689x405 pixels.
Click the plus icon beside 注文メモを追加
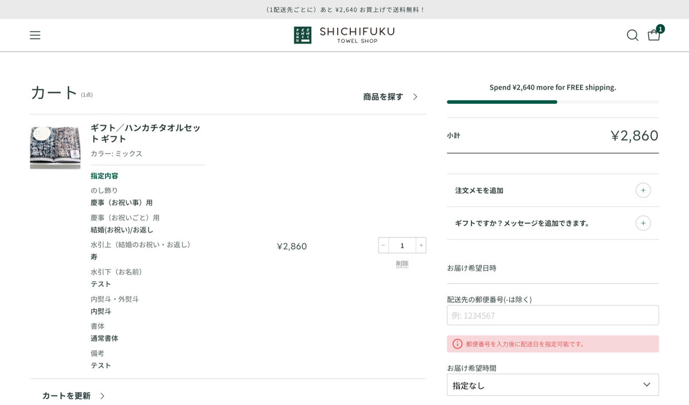coord(643,190)
